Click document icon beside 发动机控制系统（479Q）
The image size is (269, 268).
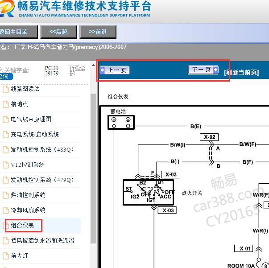click(6, 180)
